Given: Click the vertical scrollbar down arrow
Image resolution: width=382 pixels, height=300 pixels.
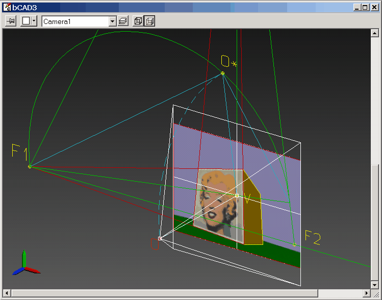Looking at the screenshot, I should (x=374, y=285).
